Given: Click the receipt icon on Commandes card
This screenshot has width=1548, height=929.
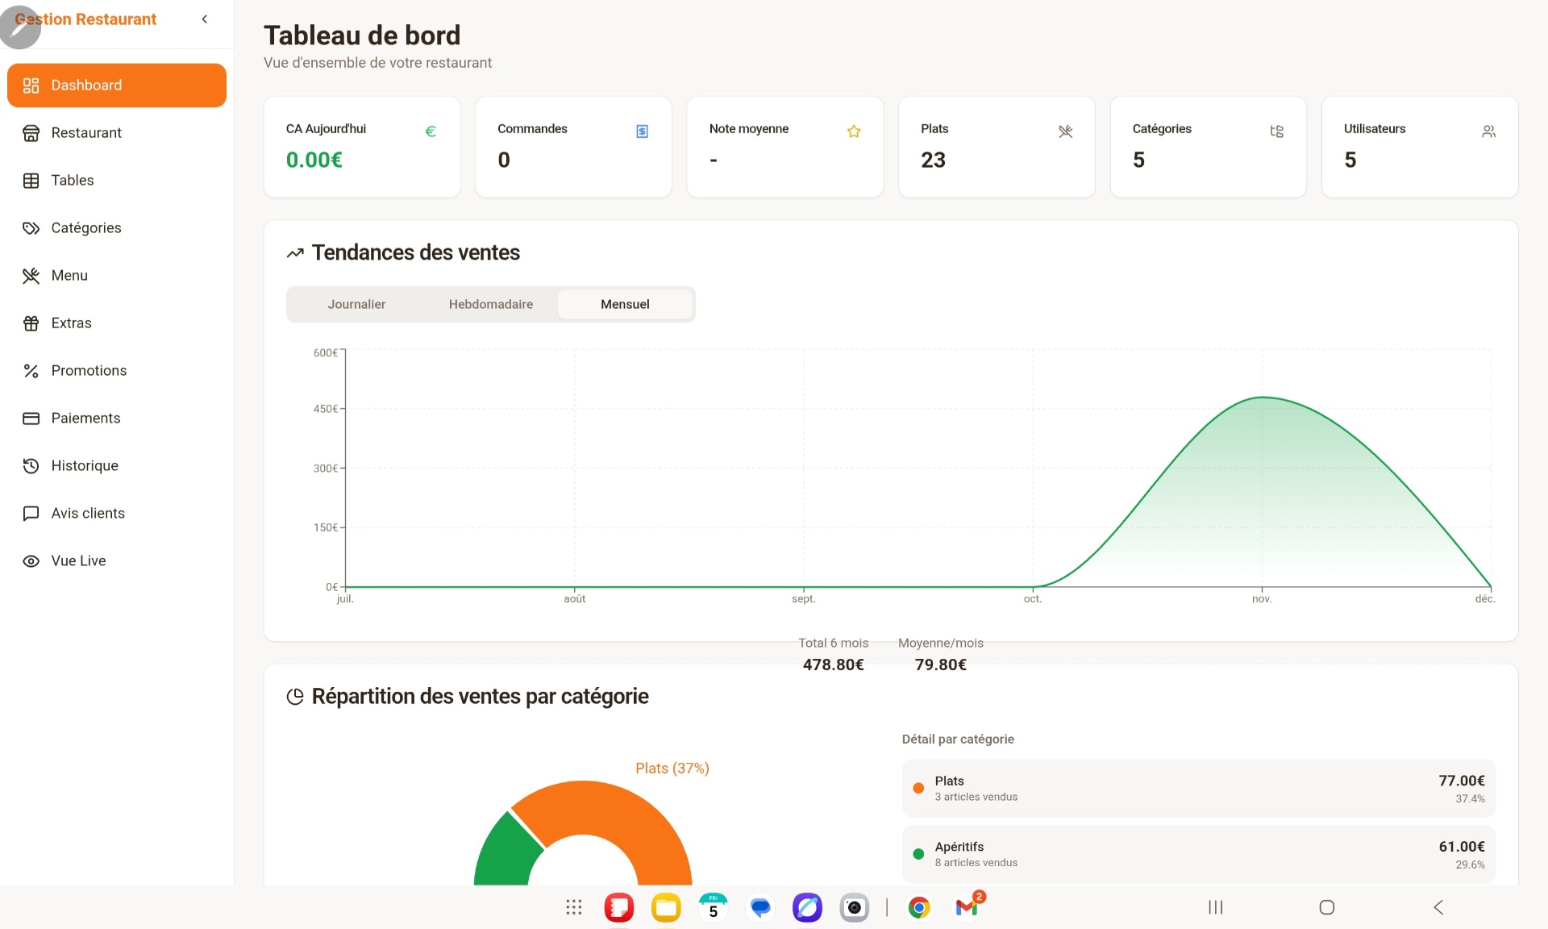Looking at the screenshot, I should point(643,131).
